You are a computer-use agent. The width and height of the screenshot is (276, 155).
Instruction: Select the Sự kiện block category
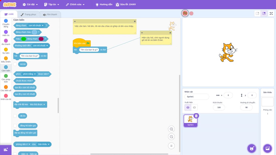(6, 51)
